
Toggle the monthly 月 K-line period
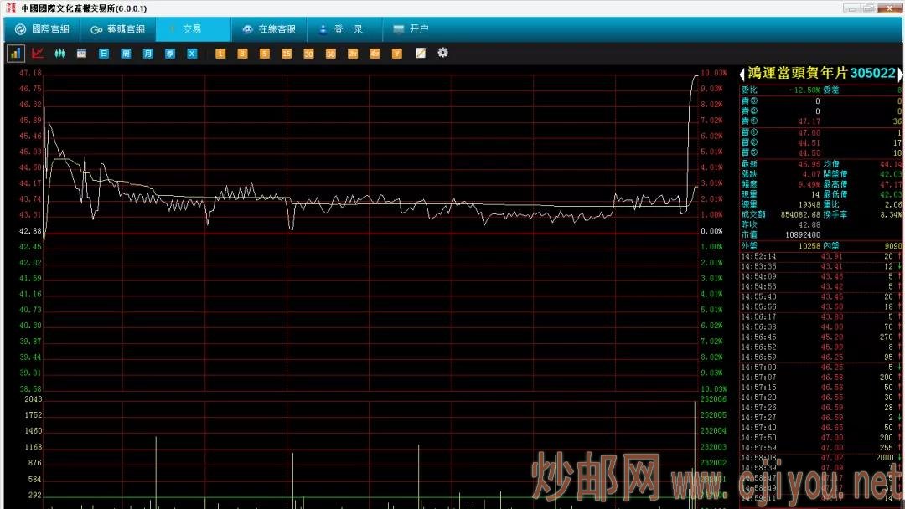tap(147, 53)
